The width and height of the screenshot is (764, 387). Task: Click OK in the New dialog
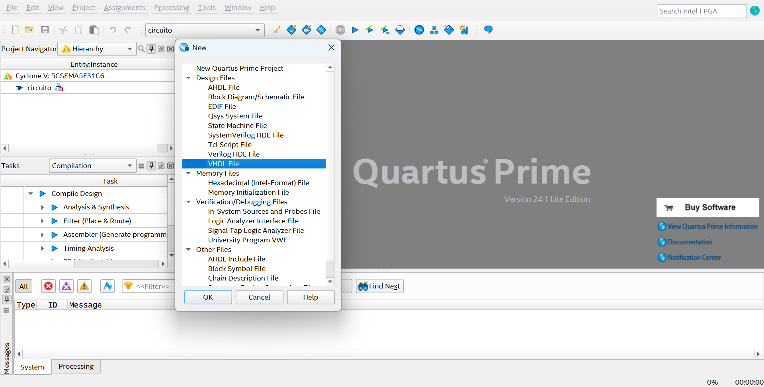coord(208,297)
